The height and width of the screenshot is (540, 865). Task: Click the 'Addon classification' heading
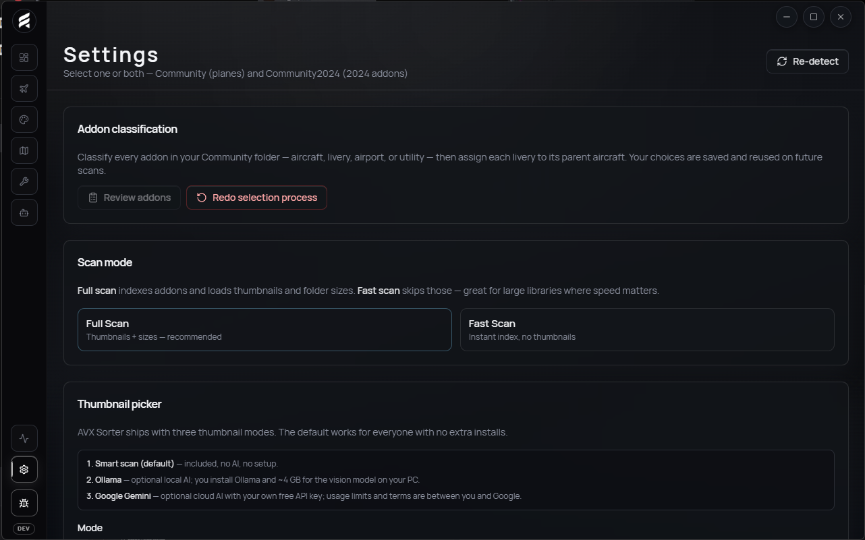[128, 129]
